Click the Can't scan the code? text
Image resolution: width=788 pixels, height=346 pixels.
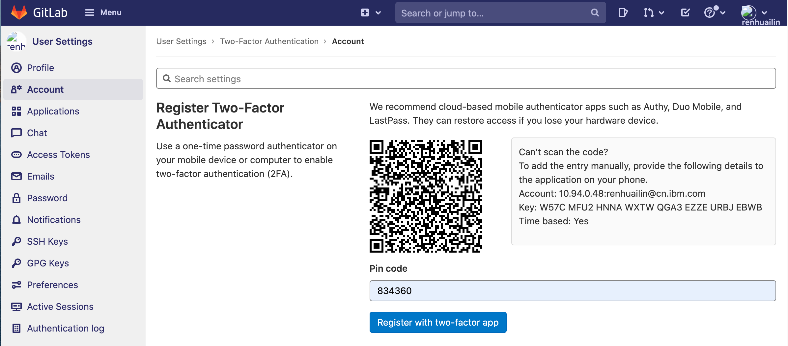(563, 152)
